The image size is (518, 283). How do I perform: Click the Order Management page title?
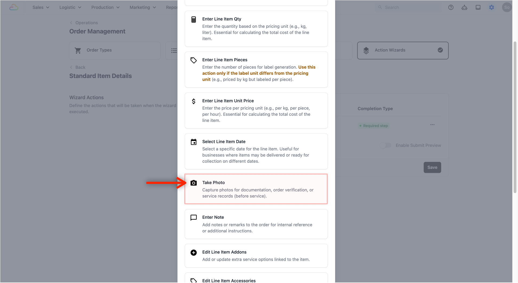coord(97,31)
